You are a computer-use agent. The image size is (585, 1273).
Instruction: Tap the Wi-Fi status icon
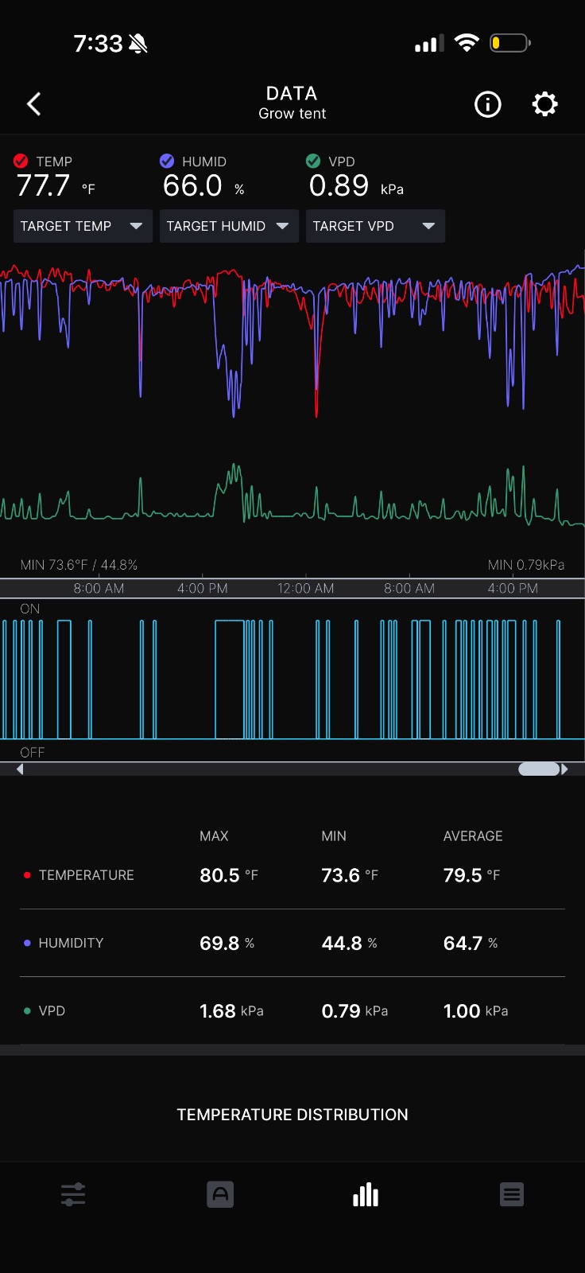(467, 43)
